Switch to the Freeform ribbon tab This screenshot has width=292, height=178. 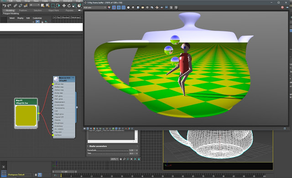tap(23, 10)
